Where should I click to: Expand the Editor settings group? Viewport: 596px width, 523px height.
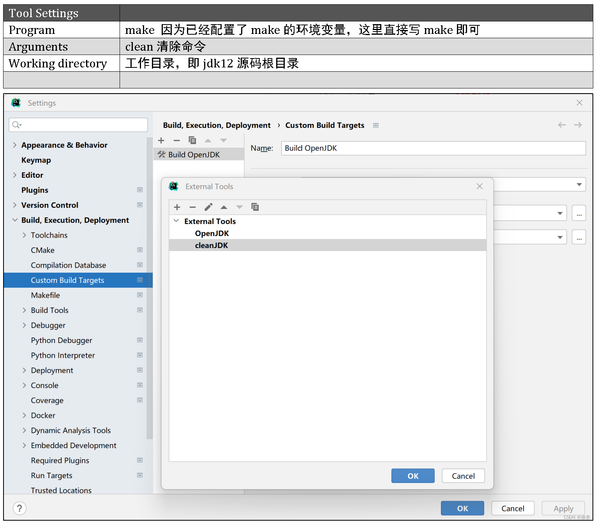point(15,175)
